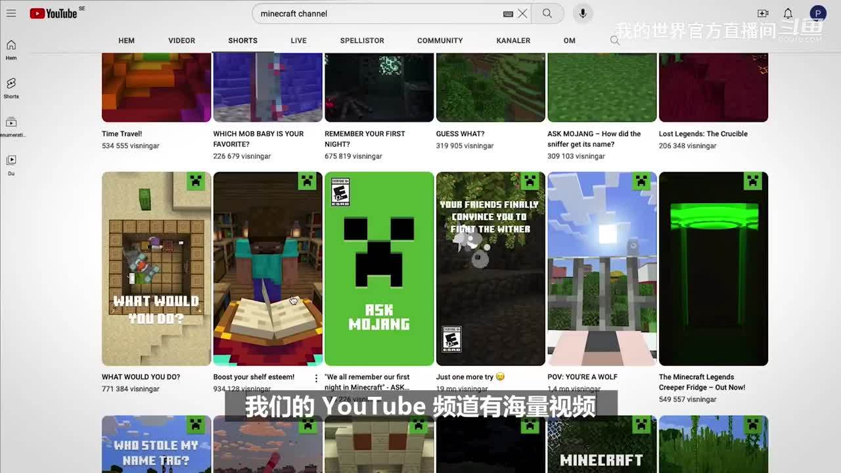This screenshot has height=473, width=841.
Task: Open the Minecraft Legends Creeper Fridge title
Action: click(x=702, y=382)
